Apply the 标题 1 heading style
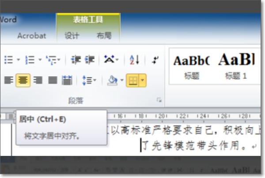 tap(236, 66)
